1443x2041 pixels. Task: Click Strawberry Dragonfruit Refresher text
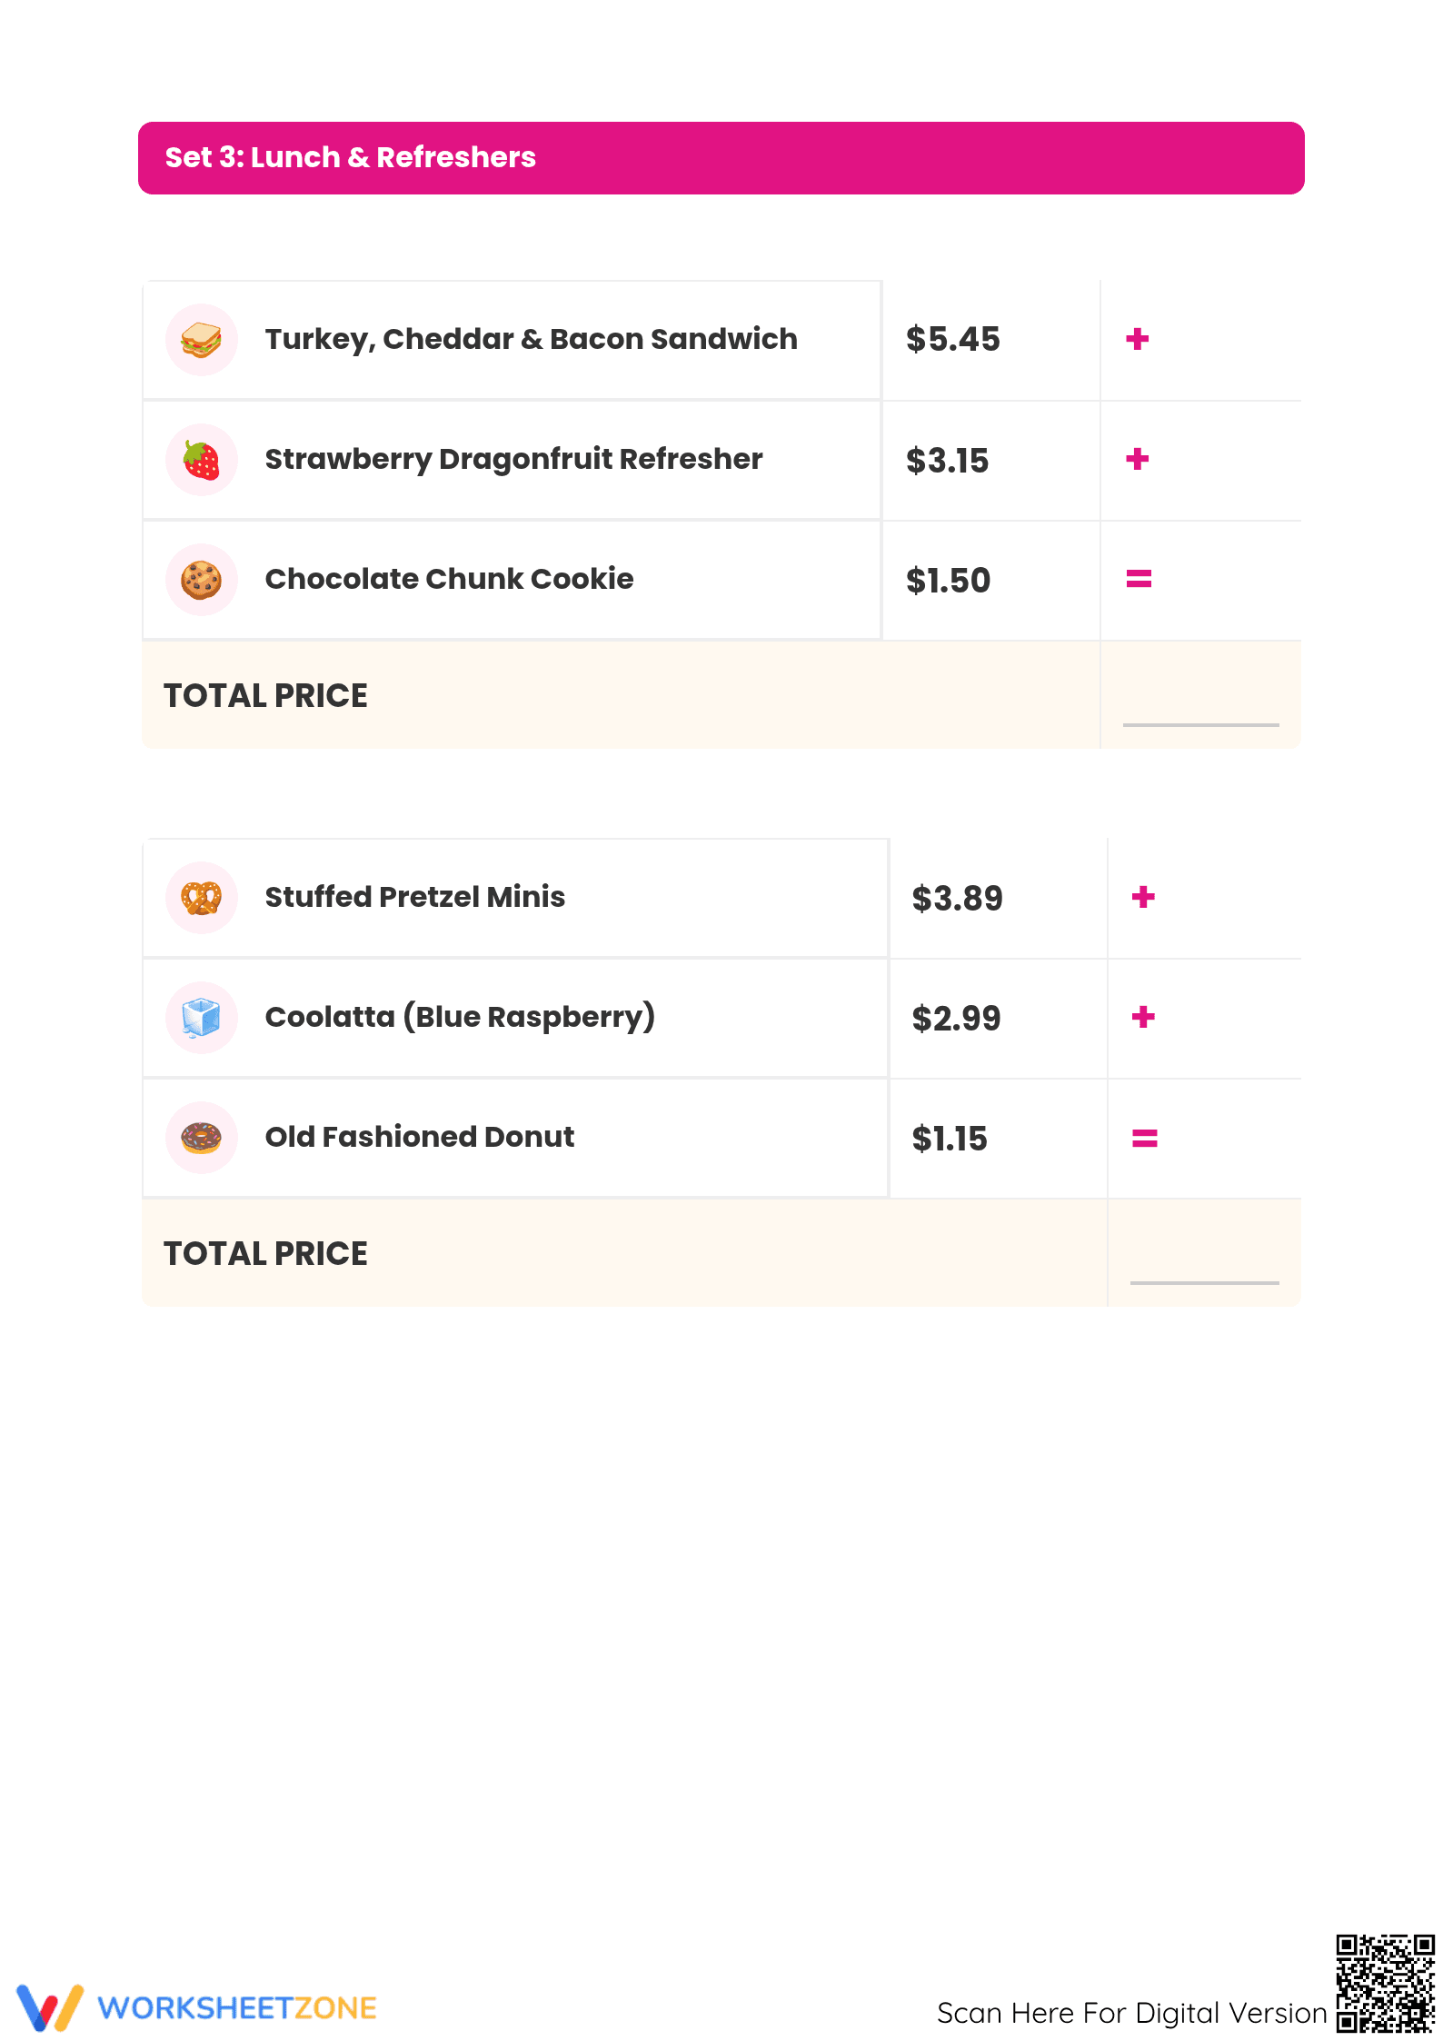pyautogui.click(x=513, y=460)
